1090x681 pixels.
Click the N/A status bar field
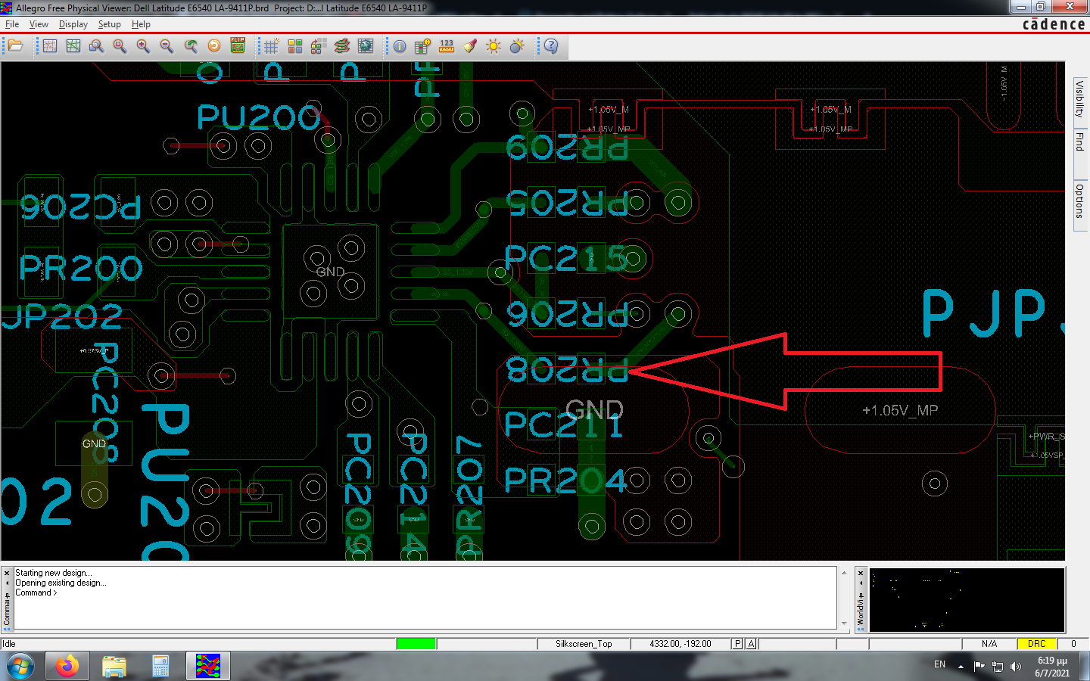click(989, 644)
